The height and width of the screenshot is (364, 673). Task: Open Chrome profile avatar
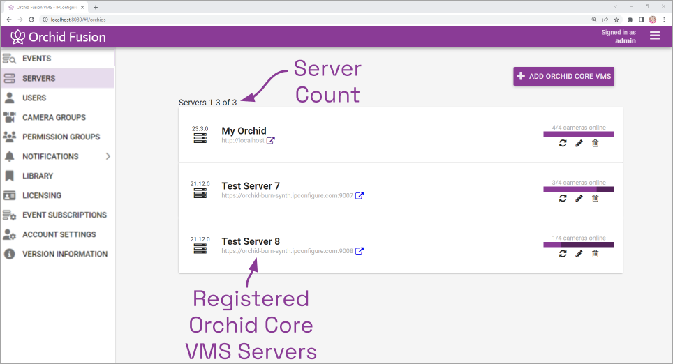tap(653, 20)
